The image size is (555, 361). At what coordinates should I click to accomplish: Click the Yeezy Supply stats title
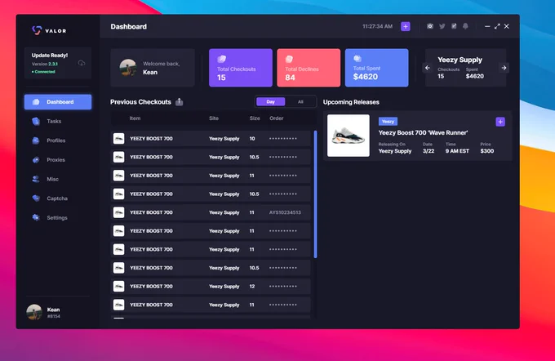click(460, 60)
